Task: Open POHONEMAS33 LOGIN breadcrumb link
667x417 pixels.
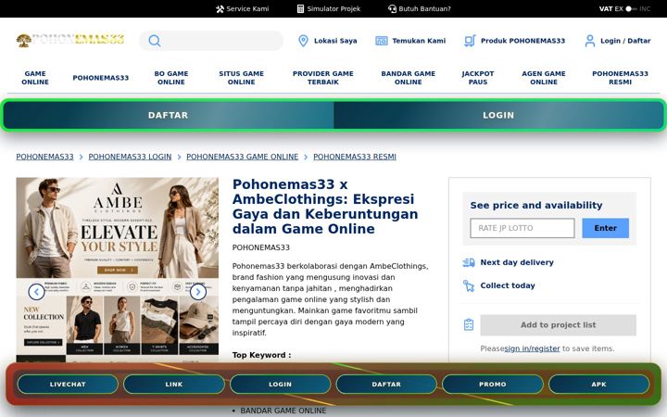Action: coord(130,157)
